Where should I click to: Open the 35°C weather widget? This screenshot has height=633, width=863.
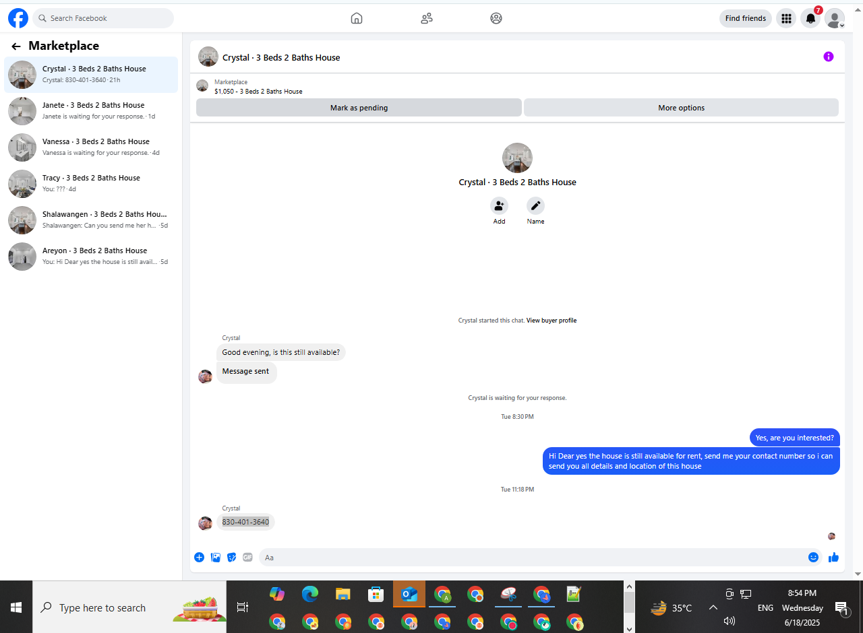pyautogui.click(x=672, y=608)
